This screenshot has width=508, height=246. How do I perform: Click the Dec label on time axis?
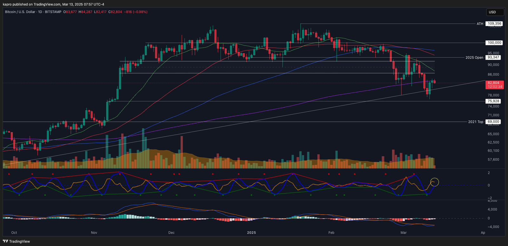[x=171, y=233]
